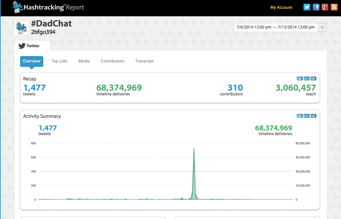
Task: Switch to the Media tab
Action: tap(84, 61)
